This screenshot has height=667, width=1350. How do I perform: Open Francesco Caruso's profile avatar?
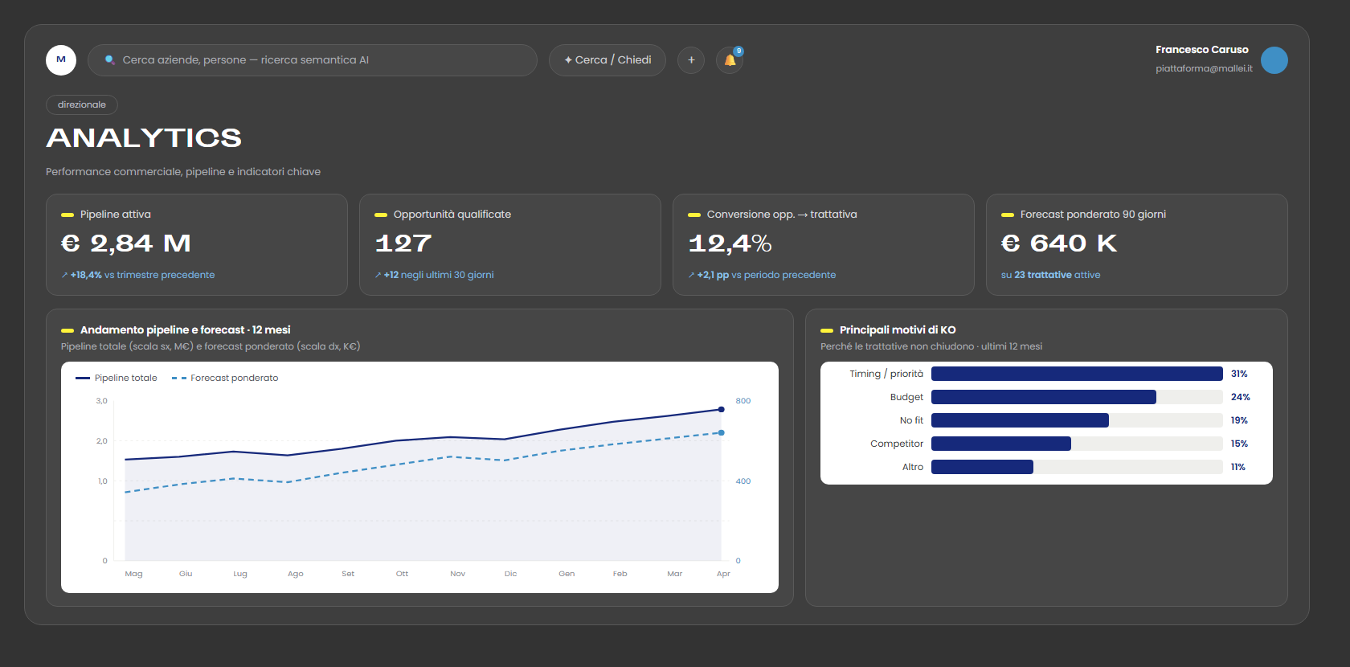[1274, 60]
